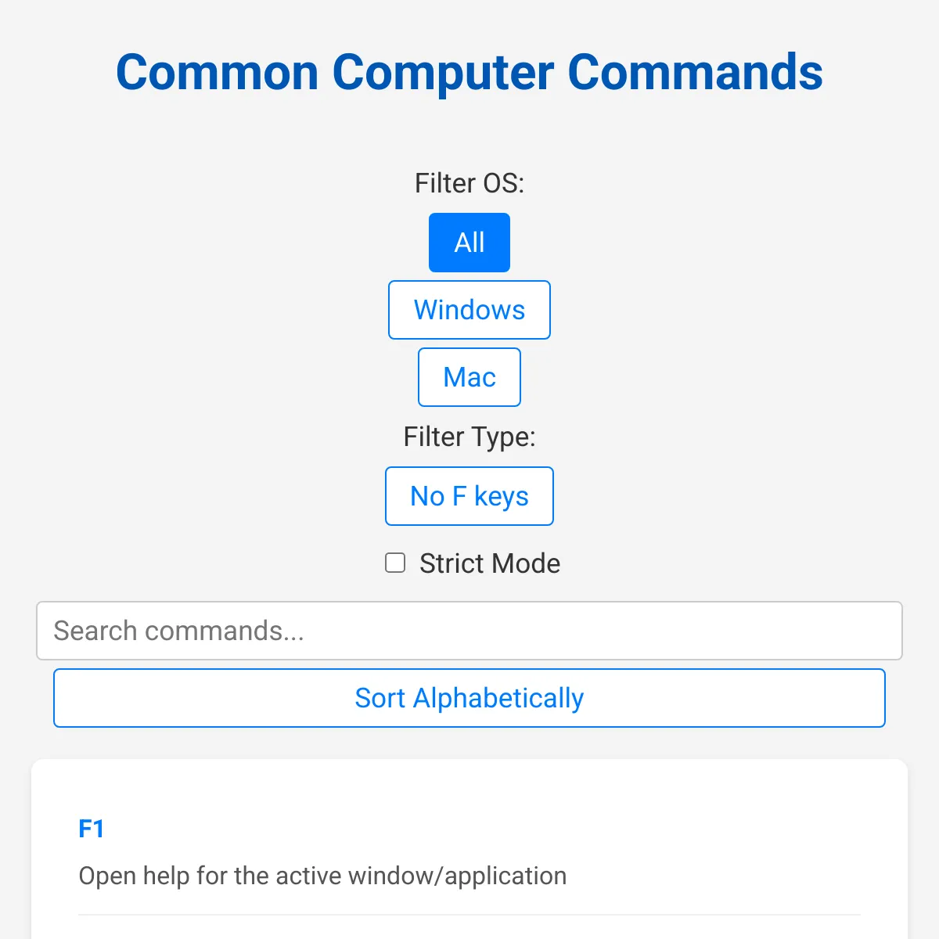This screenshot has width=939, height=939.
Task: Click the word "Computer" in the page title
Action: tap(443, 72)
